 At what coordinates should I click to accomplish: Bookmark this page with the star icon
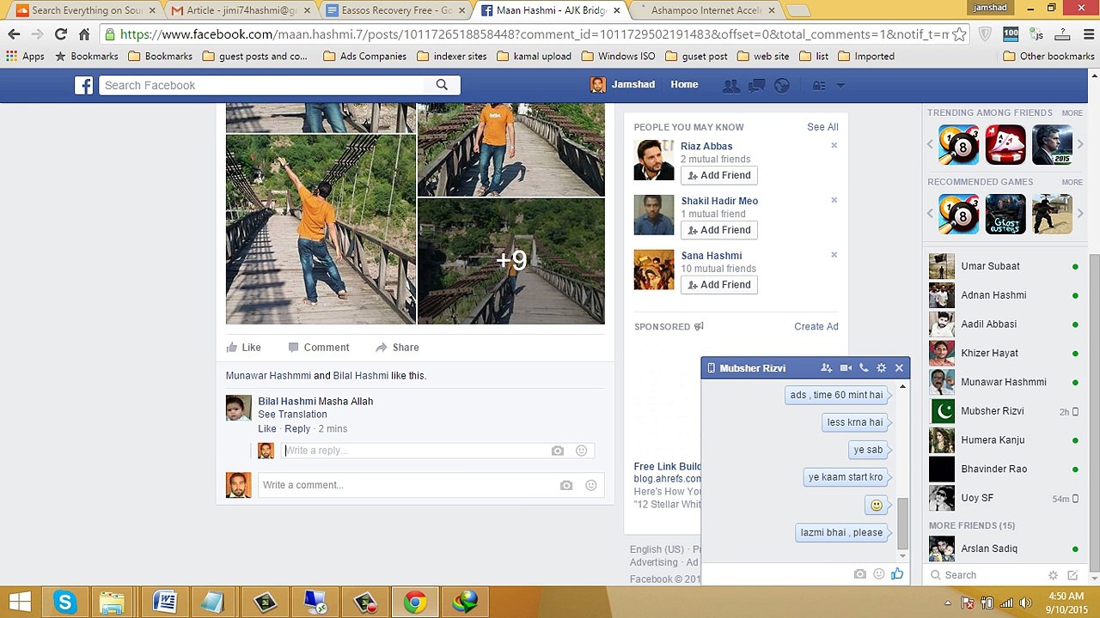(x=959, y=34)
